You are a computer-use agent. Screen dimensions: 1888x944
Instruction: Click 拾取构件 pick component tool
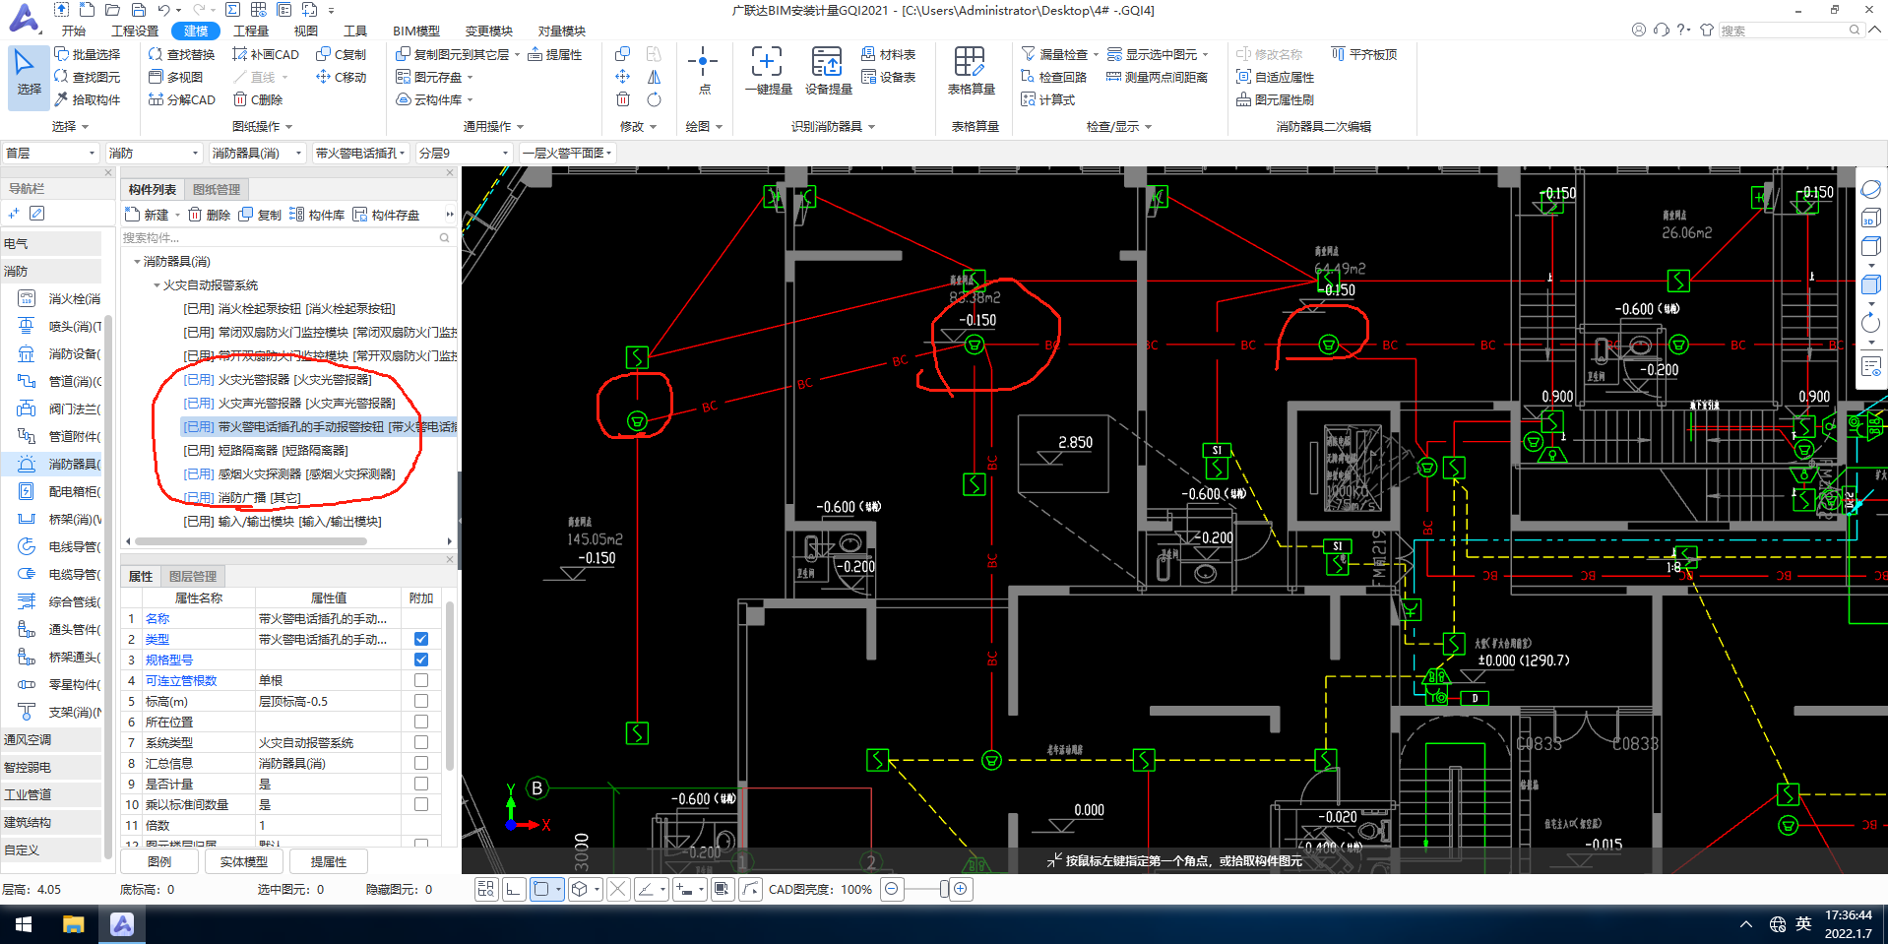point(88,99)
